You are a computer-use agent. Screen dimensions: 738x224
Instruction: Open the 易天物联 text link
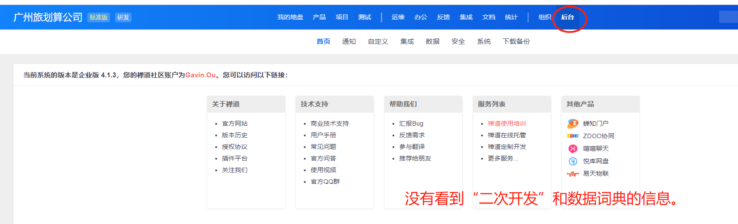pyautogui.click(x=596, y=173)
